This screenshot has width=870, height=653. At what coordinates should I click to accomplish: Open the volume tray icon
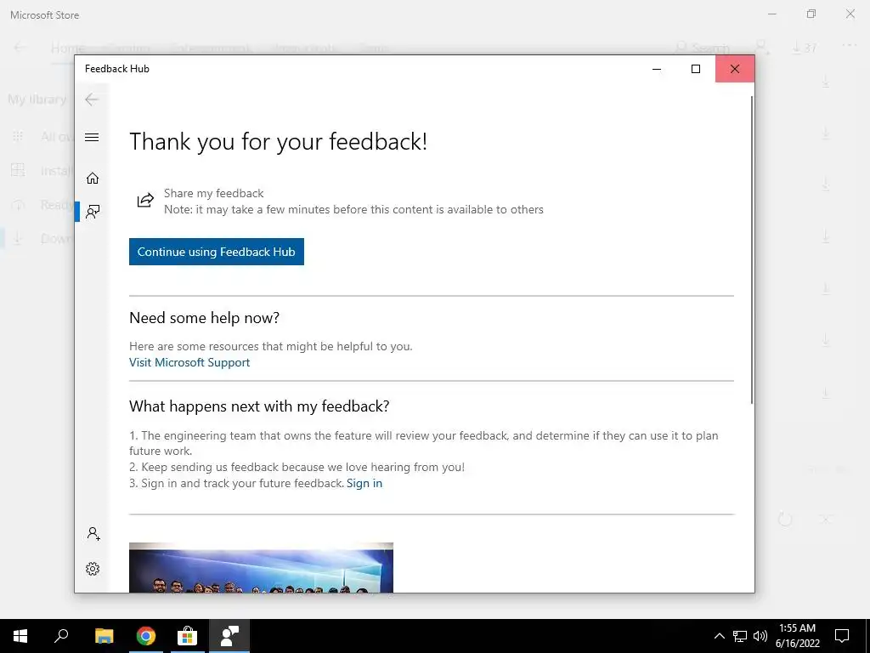click(x=760, y=636)
